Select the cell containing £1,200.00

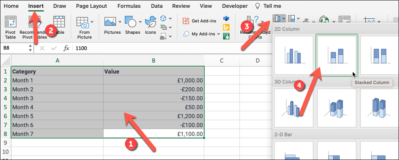pyautogui.click(x=154, y=116)
